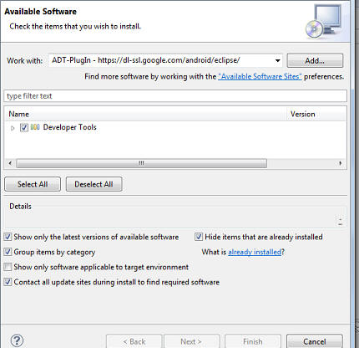Toggle Show only the latest versions checkbox
The image size is (359, 348).
8,237
